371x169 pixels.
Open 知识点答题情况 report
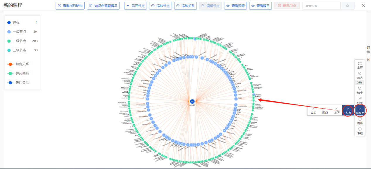[x=103, y=6]
